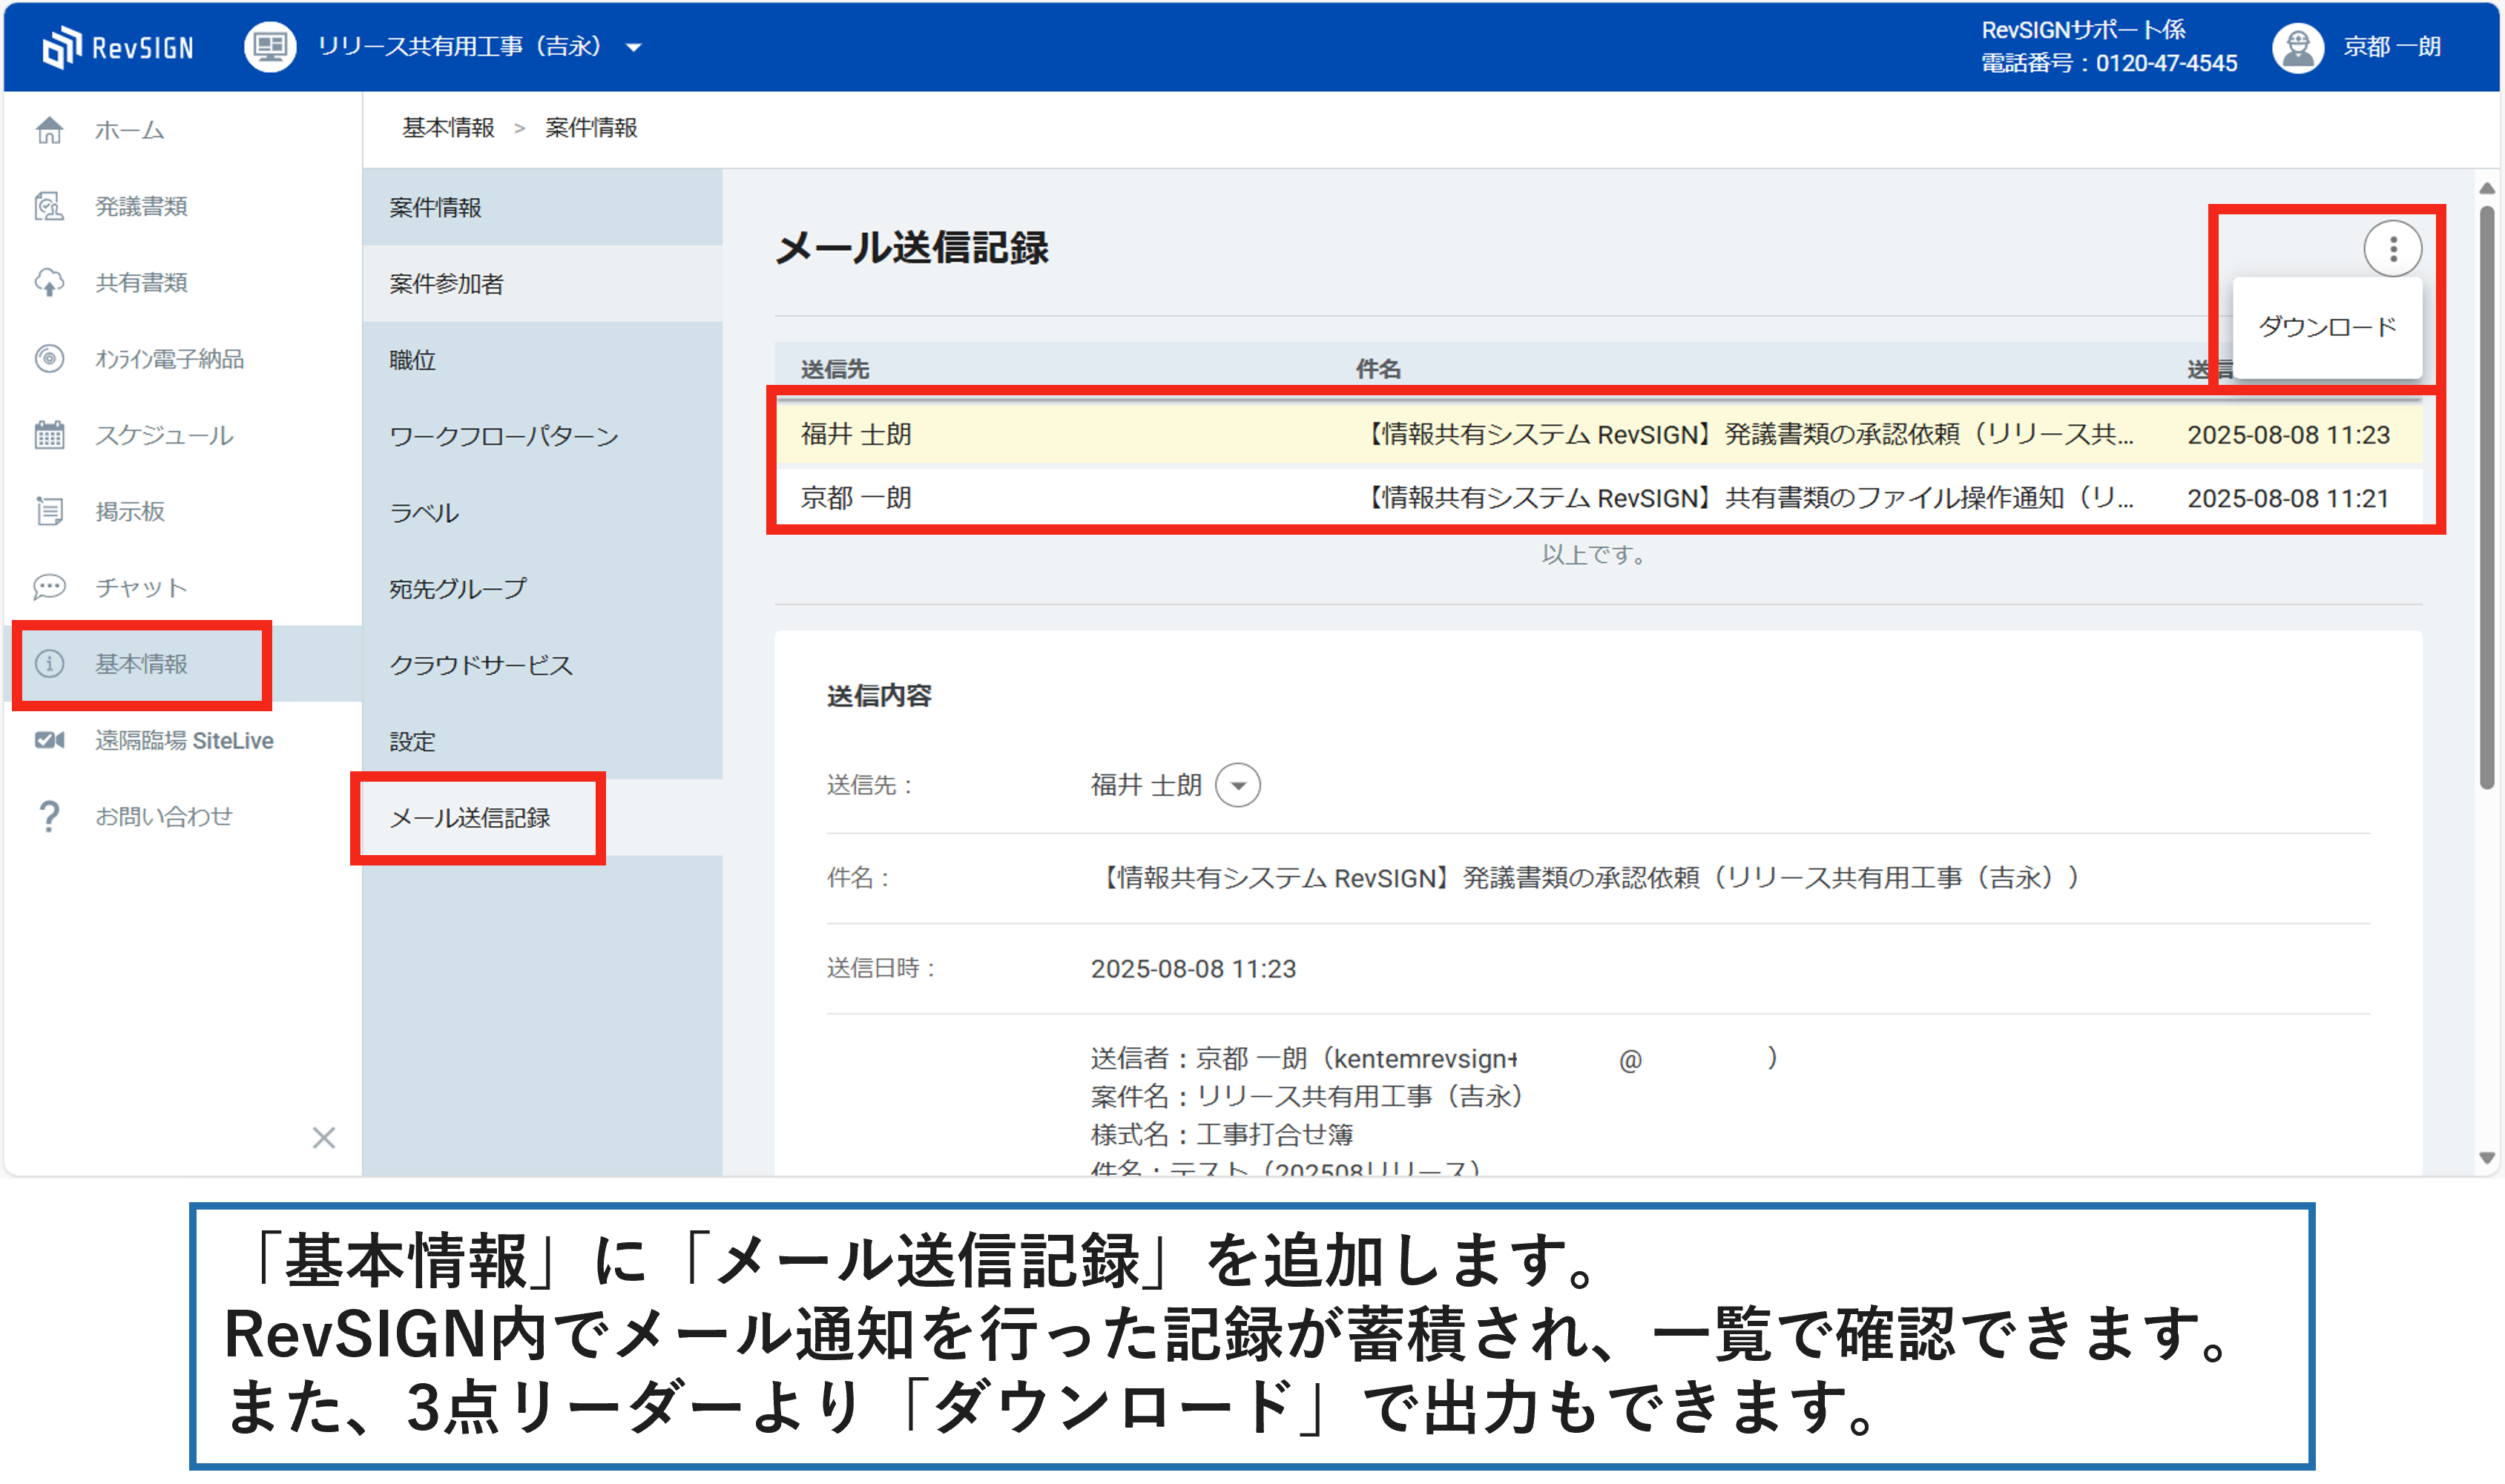Click the 送信内容 heading

(x=879, y=696)
